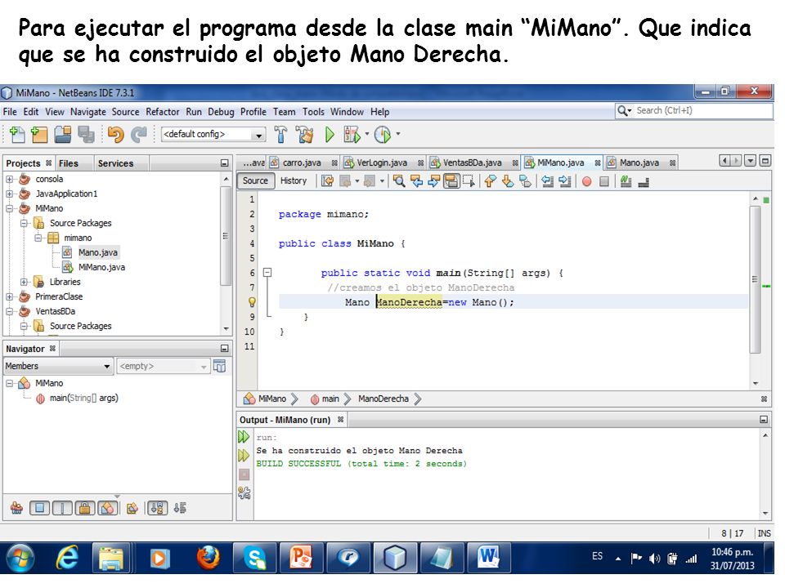Click the Last Edit icon in editor toolbar

(327, 181)
